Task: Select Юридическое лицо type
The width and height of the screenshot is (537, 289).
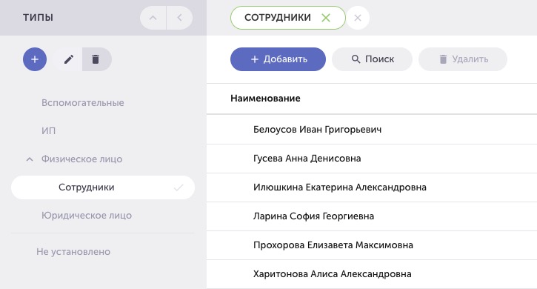Action: coord(87,216)
